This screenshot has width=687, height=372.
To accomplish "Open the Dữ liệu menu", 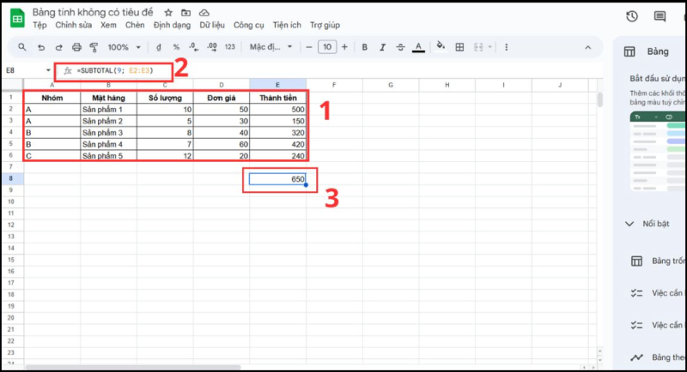I will click(212, 26).
